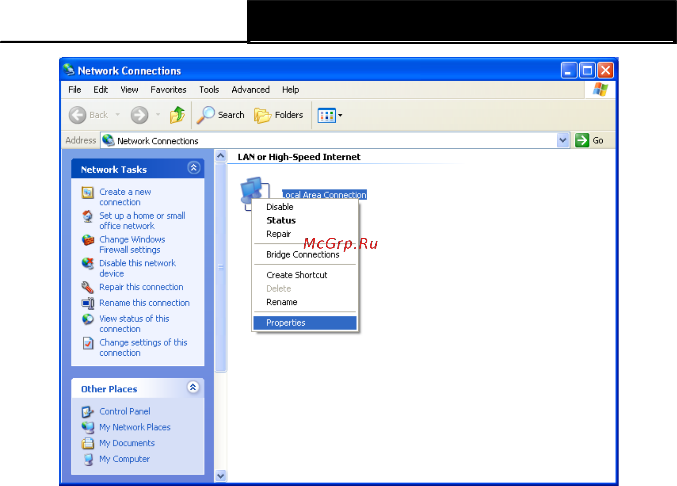Click Create a new connection link

pos(125,197)
